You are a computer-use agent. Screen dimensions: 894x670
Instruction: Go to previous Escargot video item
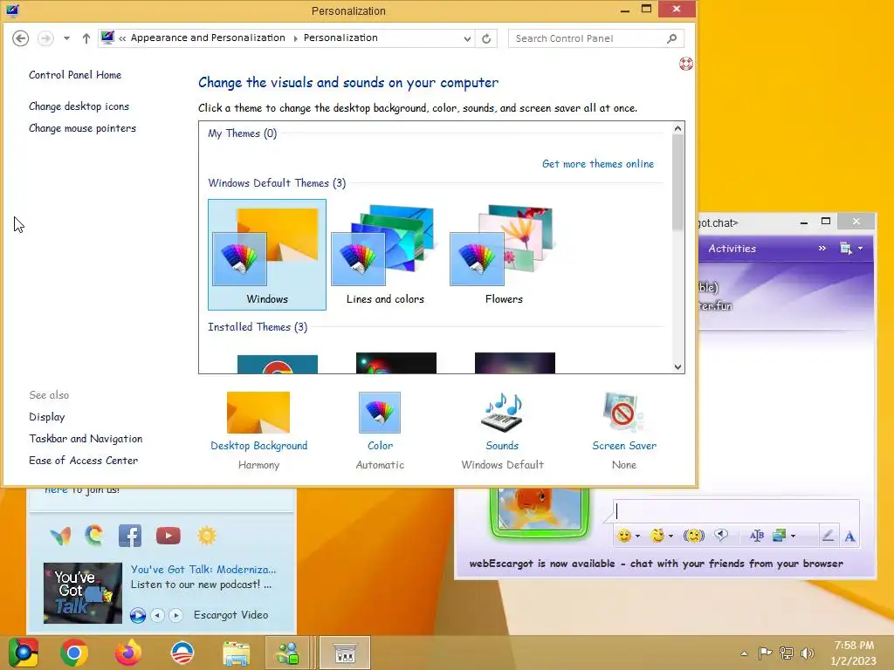tap(157, 615)
